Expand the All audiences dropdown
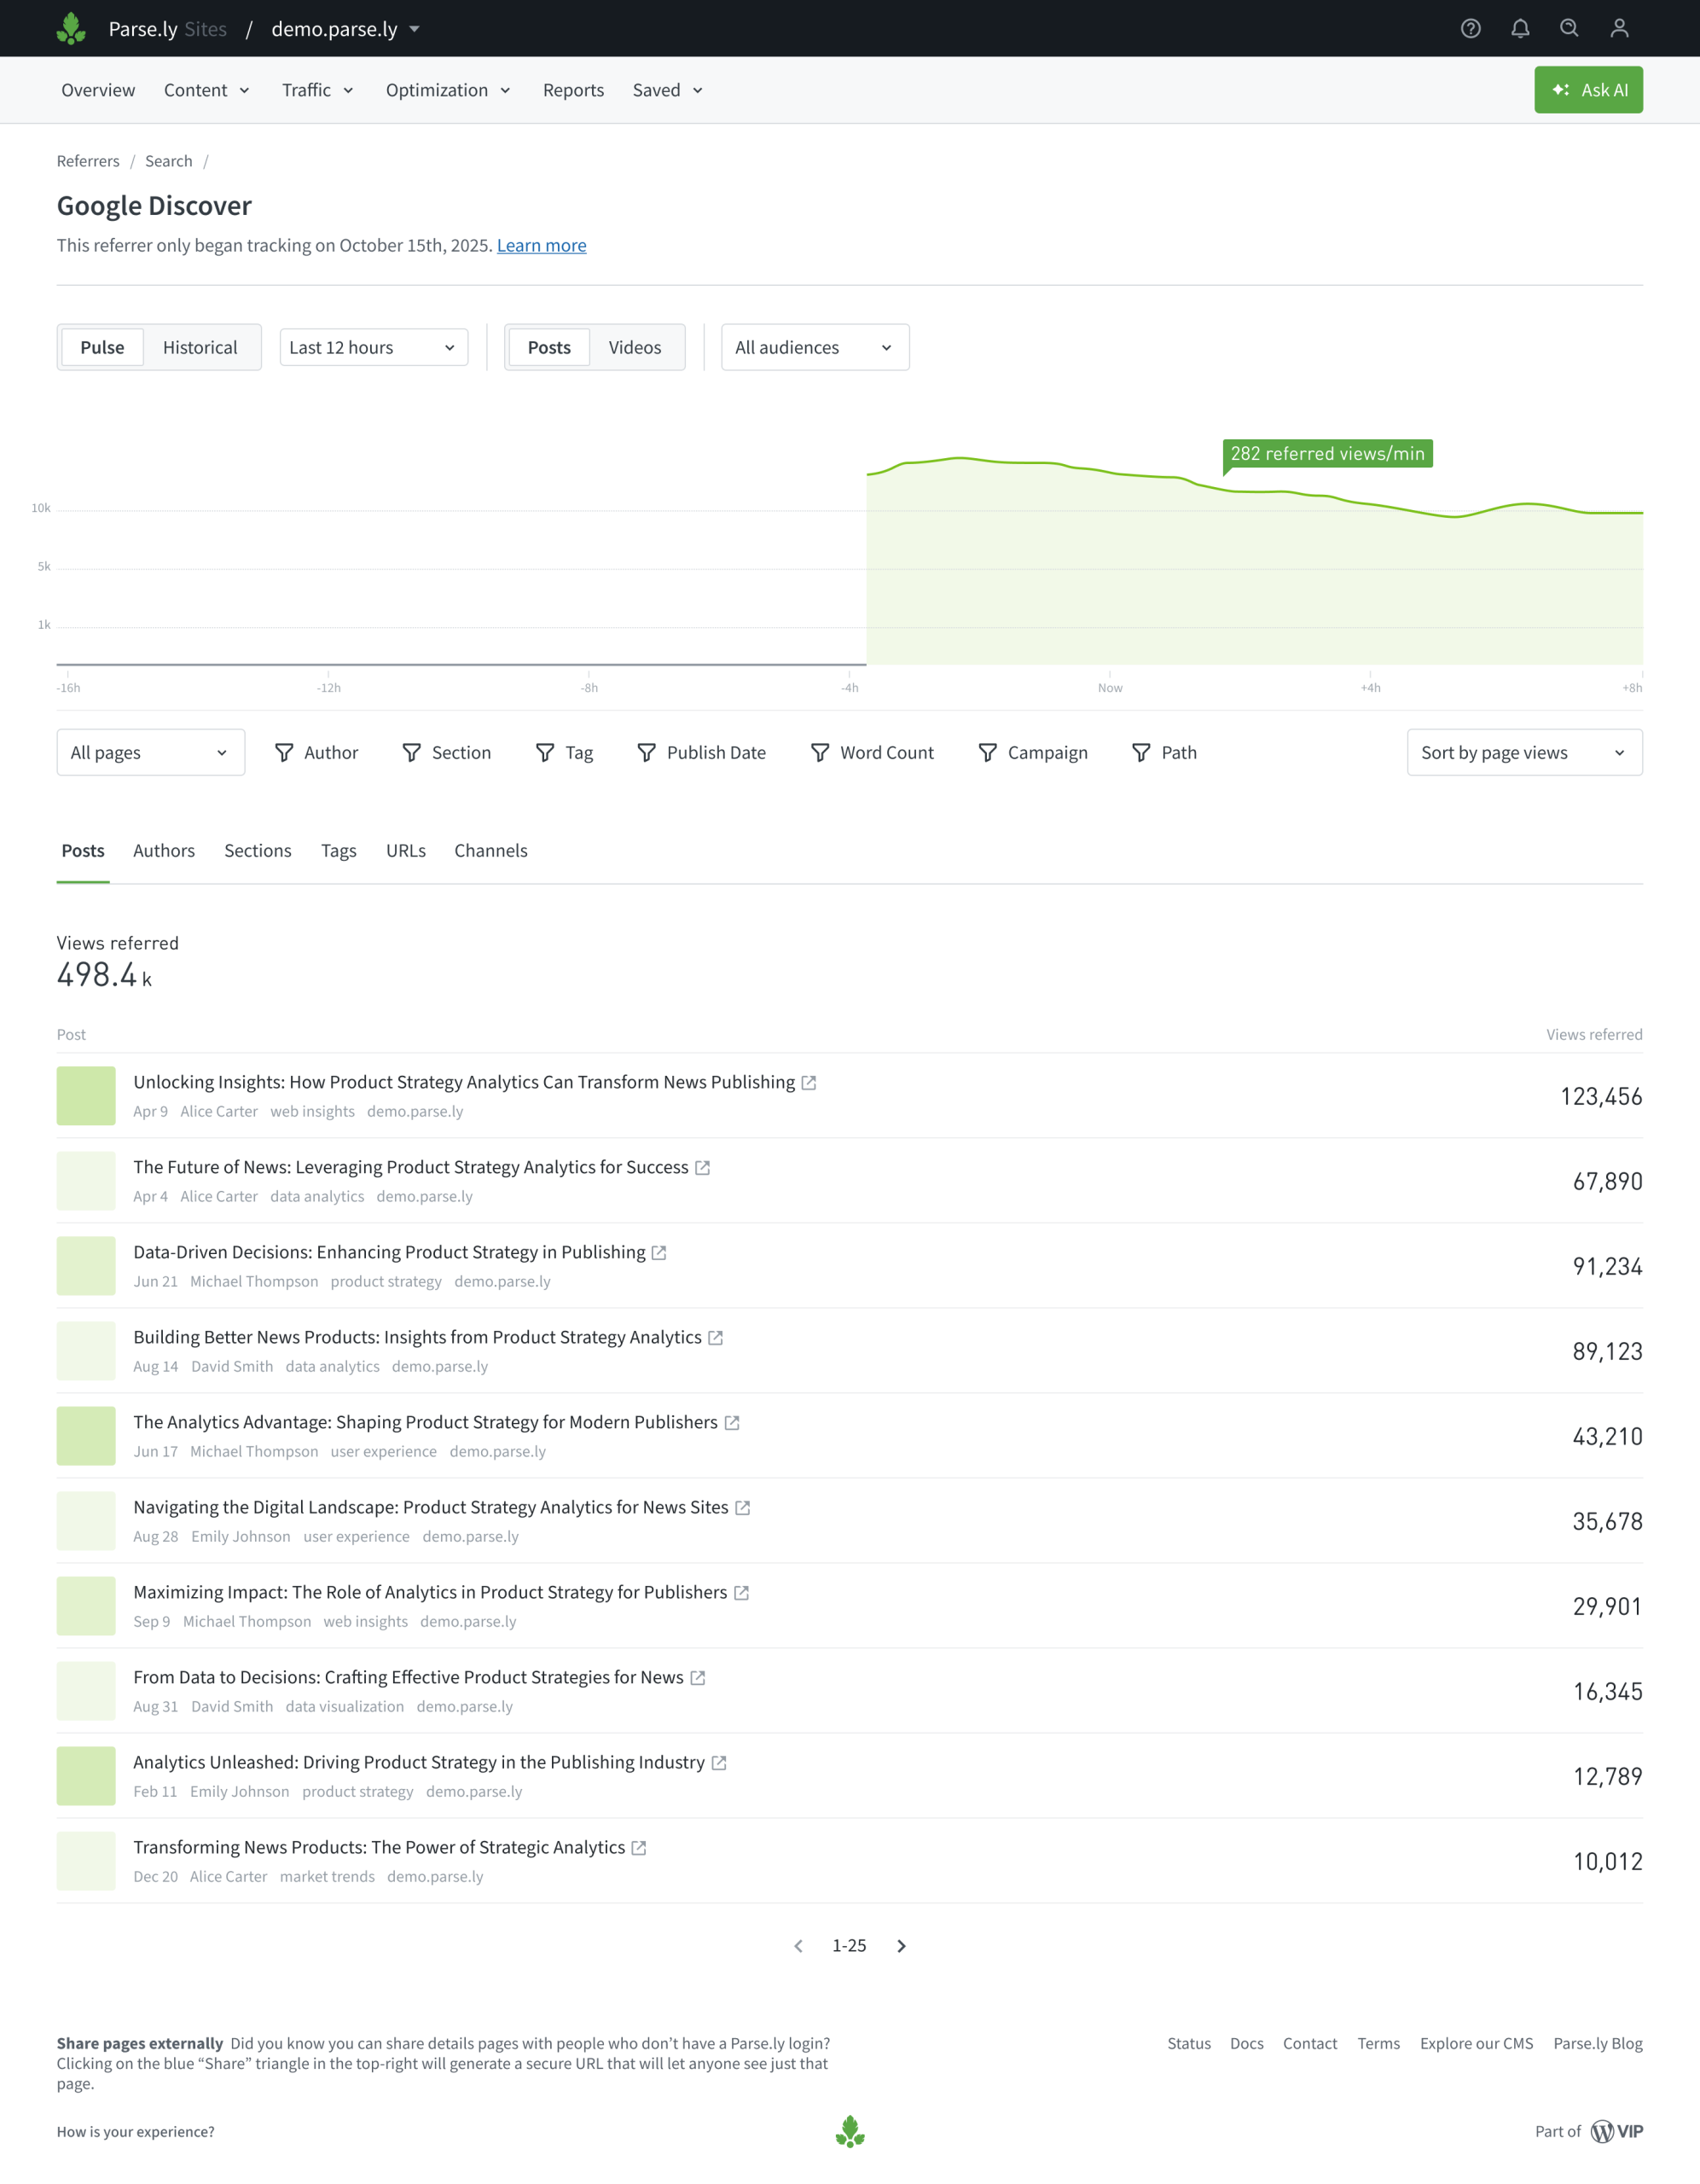 coord(814,347)
